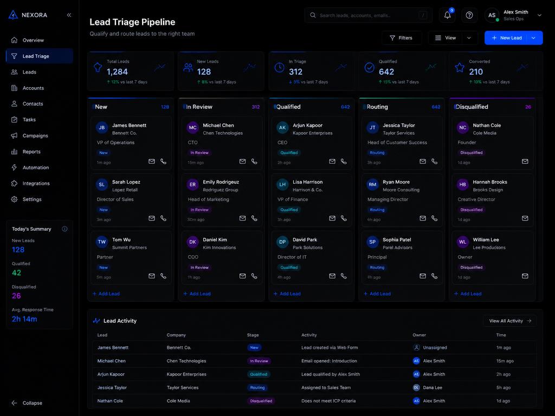The width and height of the screenshot is (555, 416).
Task: Collapse sidebar using double chevron icon
Action: click(69, 15)
